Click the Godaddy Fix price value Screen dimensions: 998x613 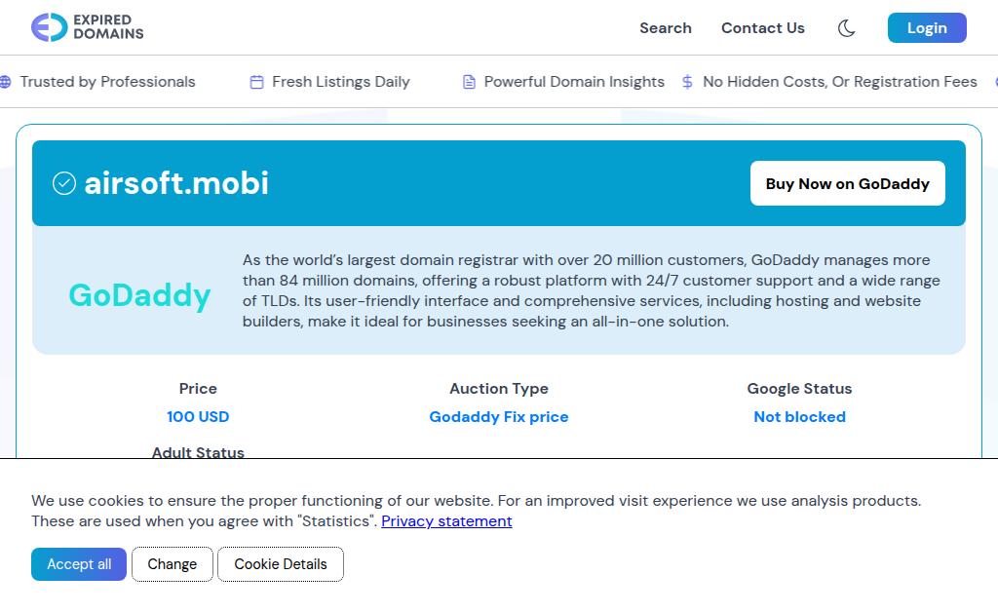click(x=498, y=417)
